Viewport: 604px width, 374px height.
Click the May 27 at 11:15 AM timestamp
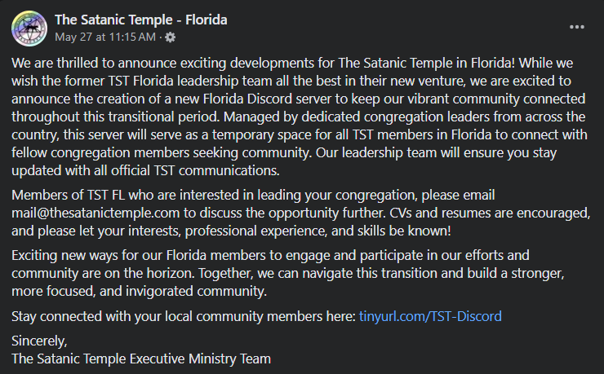pos(104,37)
